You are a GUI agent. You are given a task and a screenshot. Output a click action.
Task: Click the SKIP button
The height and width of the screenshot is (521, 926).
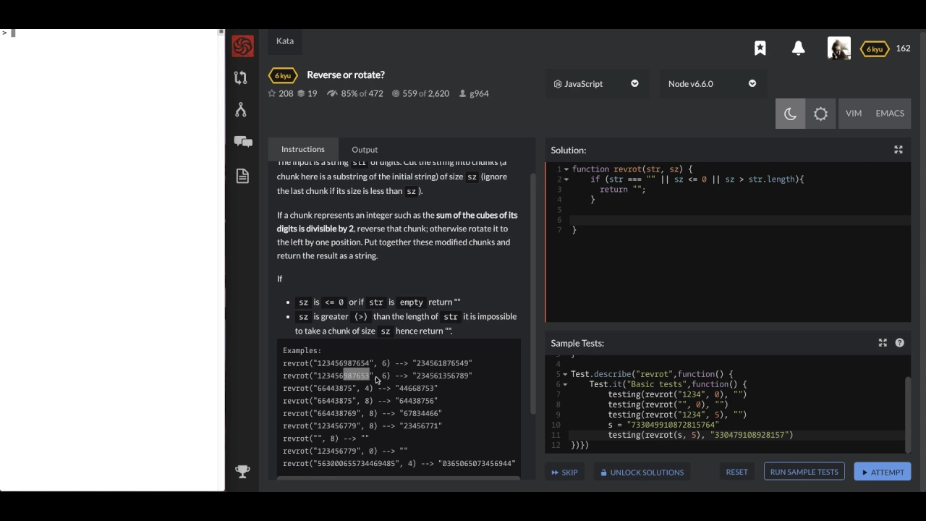tap(564, 473)
